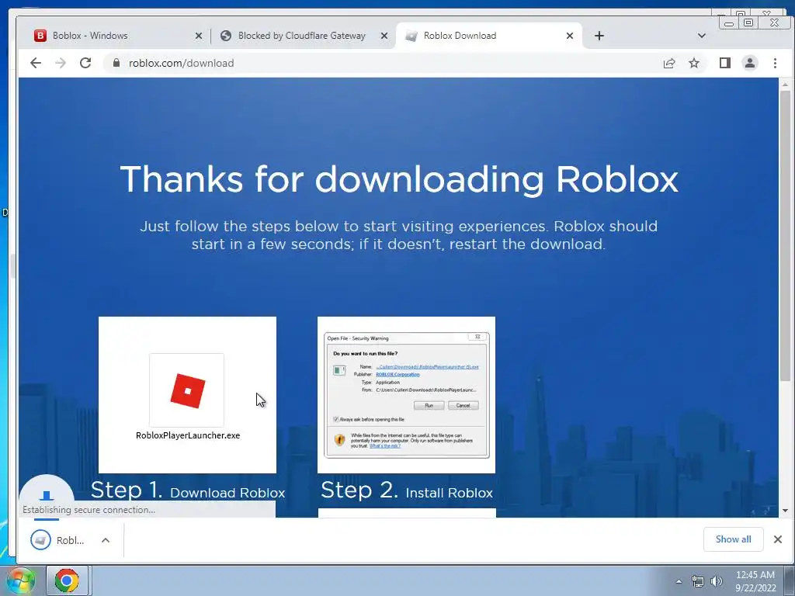Close the Boblox - Windows tab
Screen dimensions: 795x596
coord(199,36)
